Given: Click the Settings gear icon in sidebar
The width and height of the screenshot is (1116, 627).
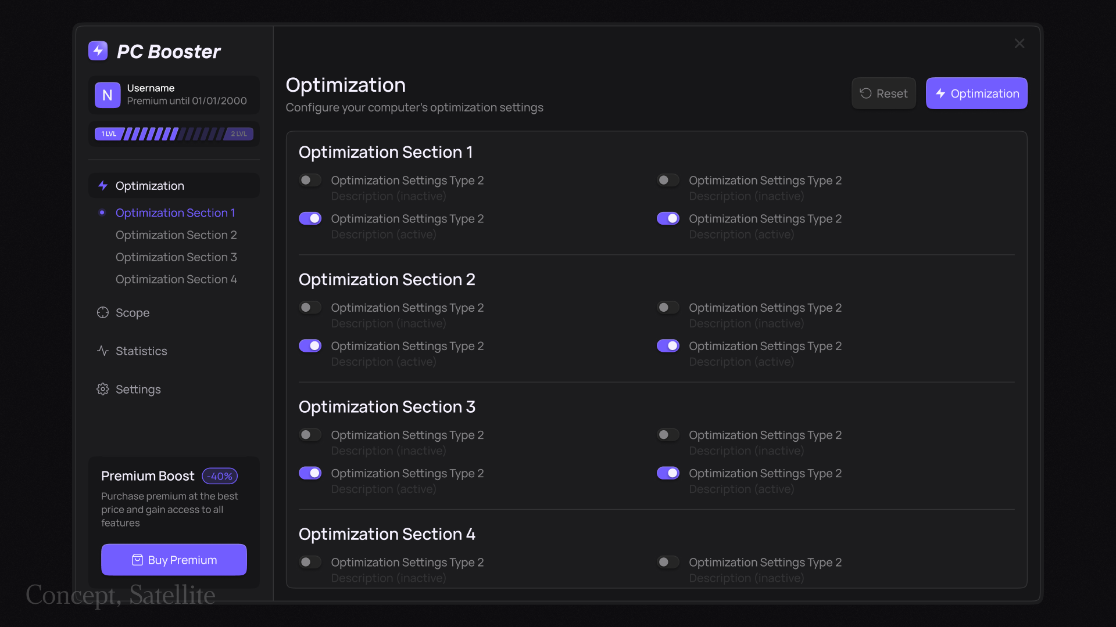Looking at the screenshot, I should [103, 389].
